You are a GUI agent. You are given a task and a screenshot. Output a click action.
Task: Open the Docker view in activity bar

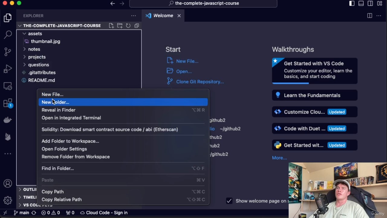pyautogui.click(x=8, y=120)
